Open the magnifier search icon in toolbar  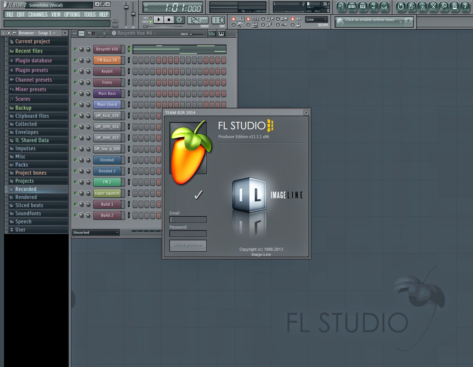click(x=443, y=6)
